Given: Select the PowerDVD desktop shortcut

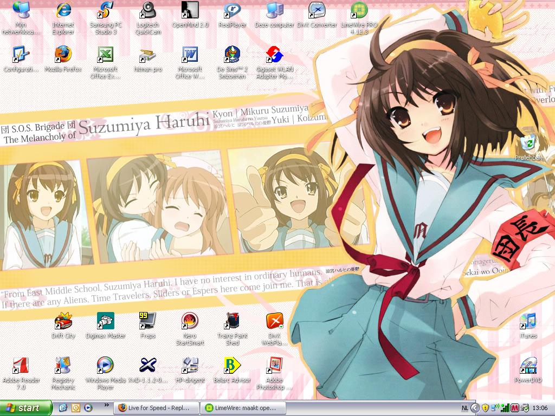Looking at the screenshot, I should click(528, 369).
